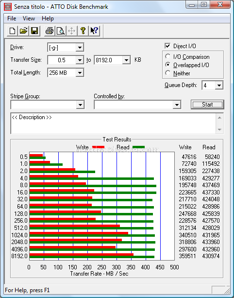Click the 'Transfer Rate - MB / Sec' axis label

(x=99, y=274)
